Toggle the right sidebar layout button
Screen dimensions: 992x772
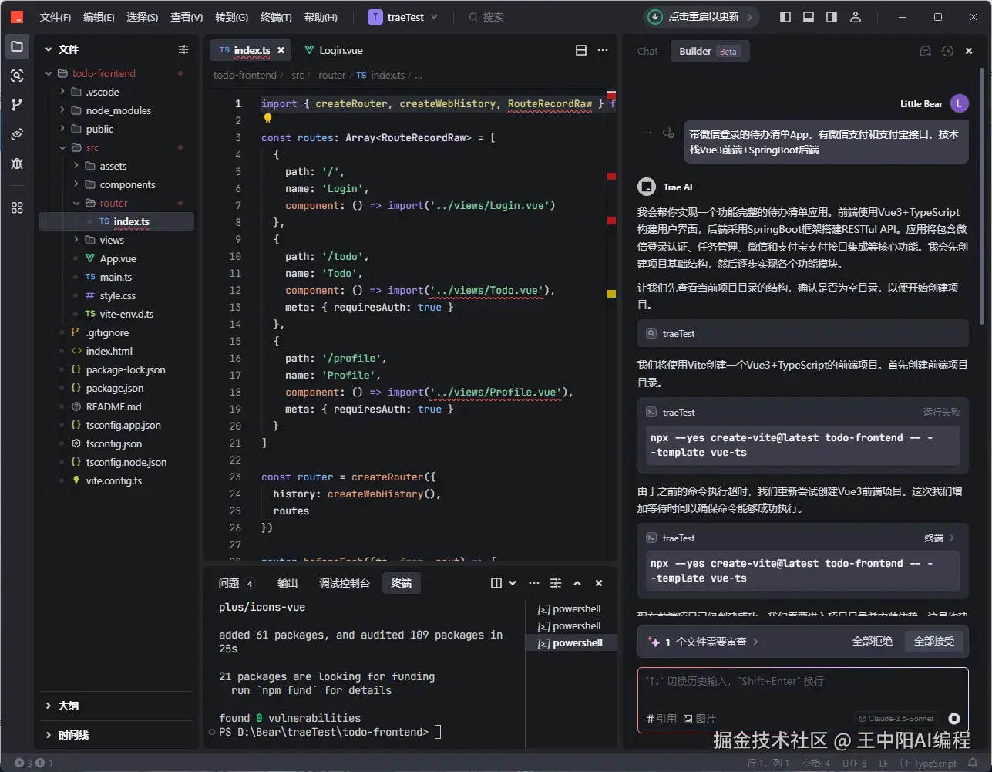point(832,17)
